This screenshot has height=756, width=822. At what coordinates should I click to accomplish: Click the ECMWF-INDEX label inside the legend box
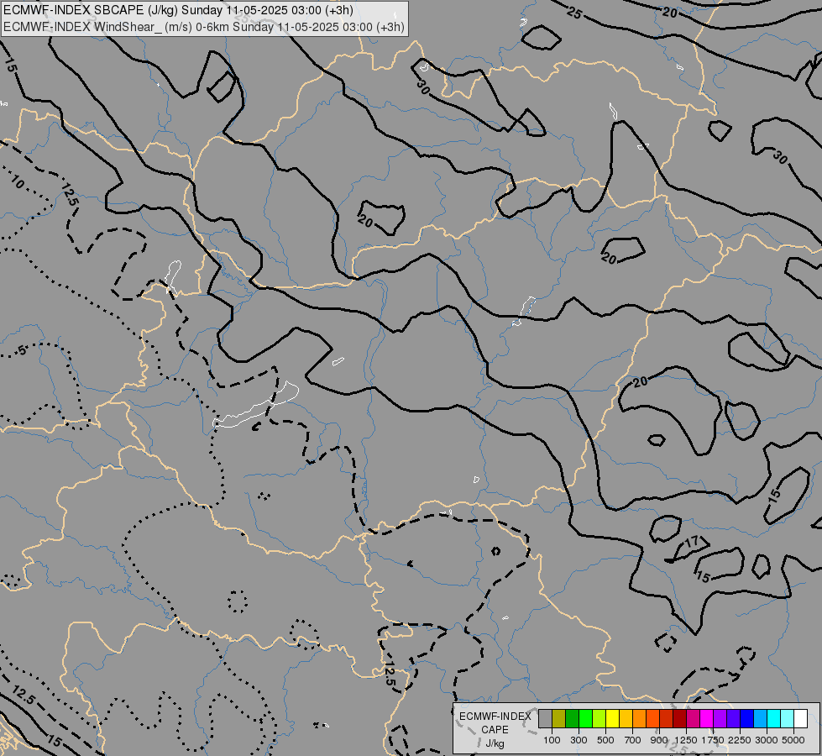495,717
